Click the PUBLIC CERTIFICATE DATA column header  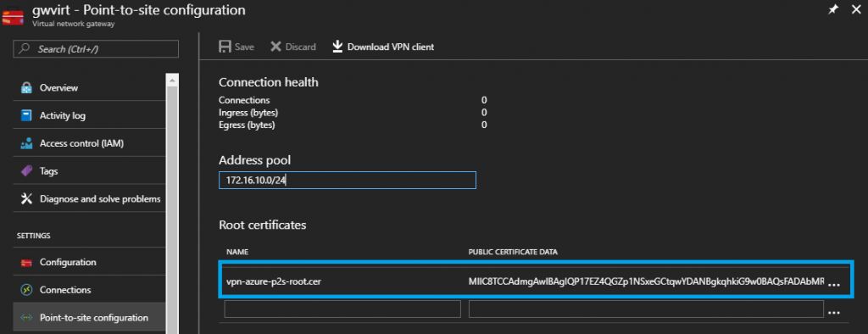click(513, 252)
